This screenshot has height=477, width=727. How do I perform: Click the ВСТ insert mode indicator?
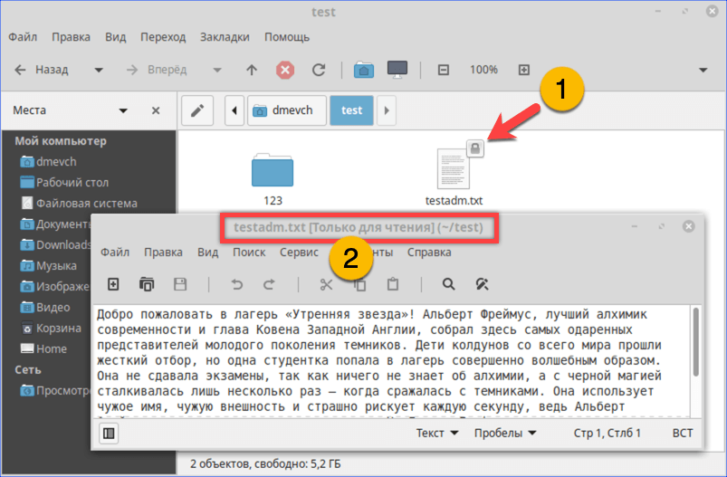tap(683, 434)
